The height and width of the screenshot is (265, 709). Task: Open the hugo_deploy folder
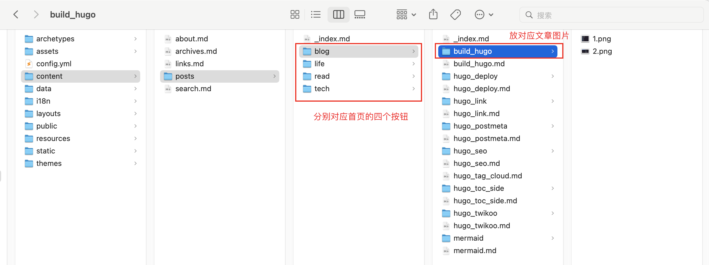point(476,76)
